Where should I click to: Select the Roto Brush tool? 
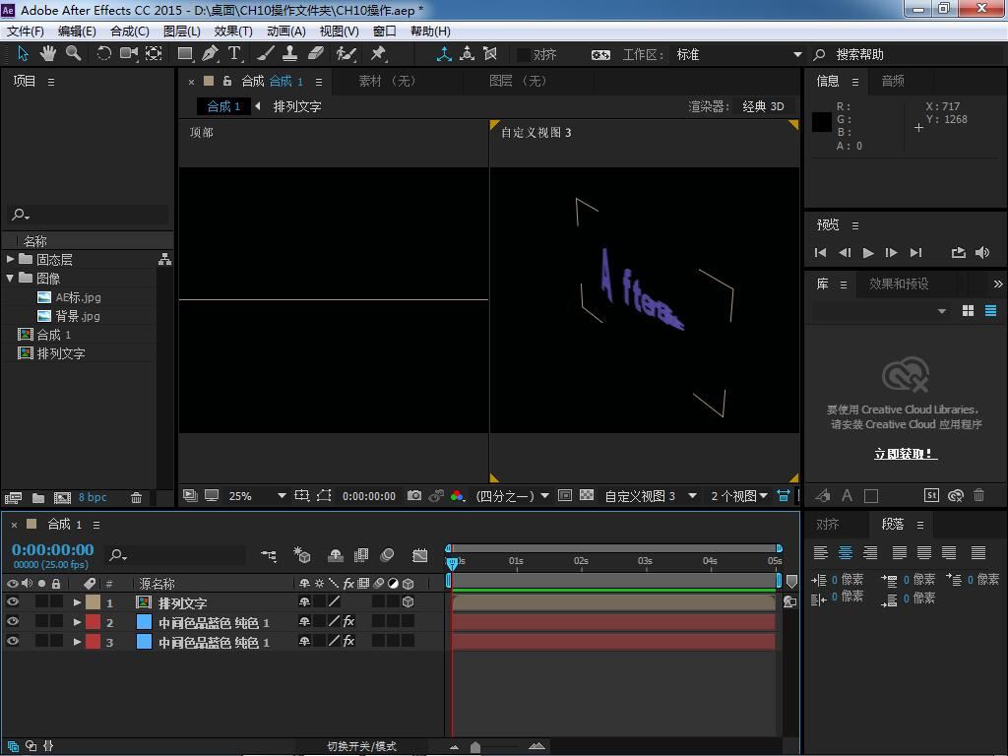click(346, 54)
